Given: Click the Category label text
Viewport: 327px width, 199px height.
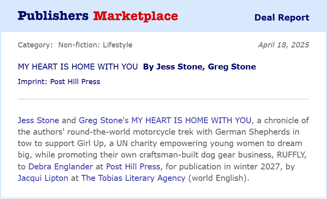Looking at the screenshot, I should (35, 45).
